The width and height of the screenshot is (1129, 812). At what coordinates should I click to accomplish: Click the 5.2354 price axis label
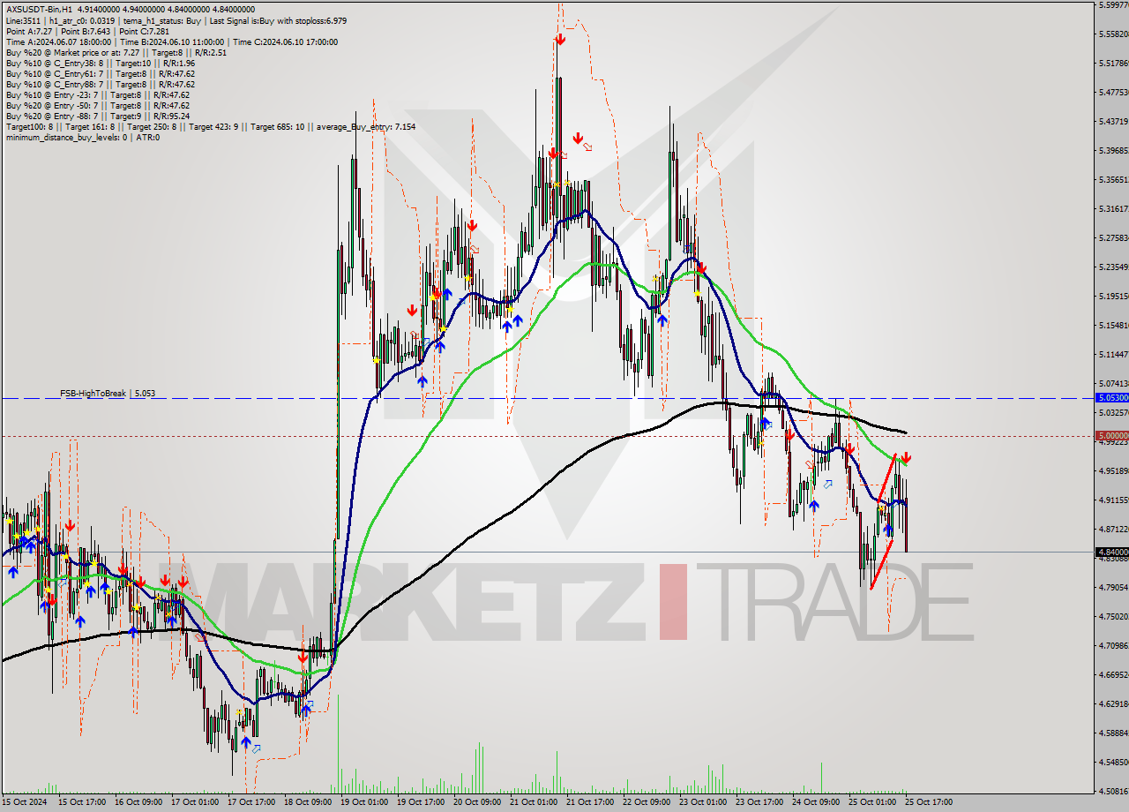[1113, 267]
